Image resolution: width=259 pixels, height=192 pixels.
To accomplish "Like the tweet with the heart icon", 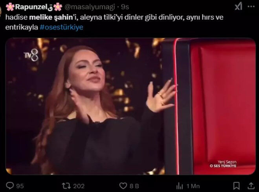I will [x=123, y=186].
